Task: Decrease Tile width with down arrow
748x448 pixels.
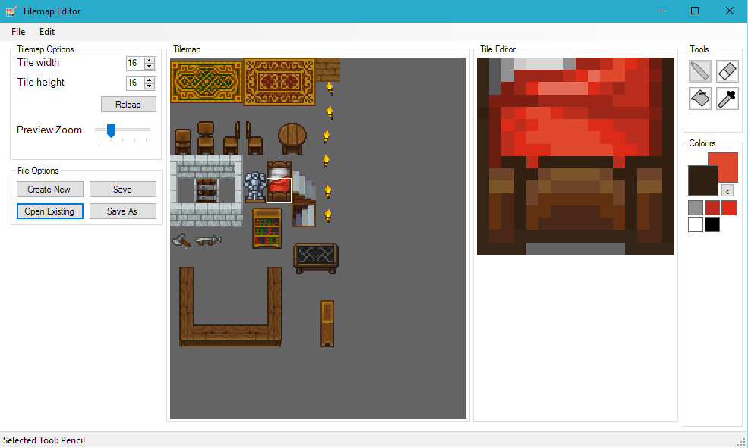Action: [x=150, y=67]
